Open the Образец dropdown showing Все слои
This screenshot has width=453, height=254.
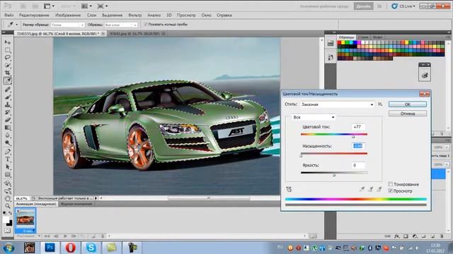click(120, 25)
